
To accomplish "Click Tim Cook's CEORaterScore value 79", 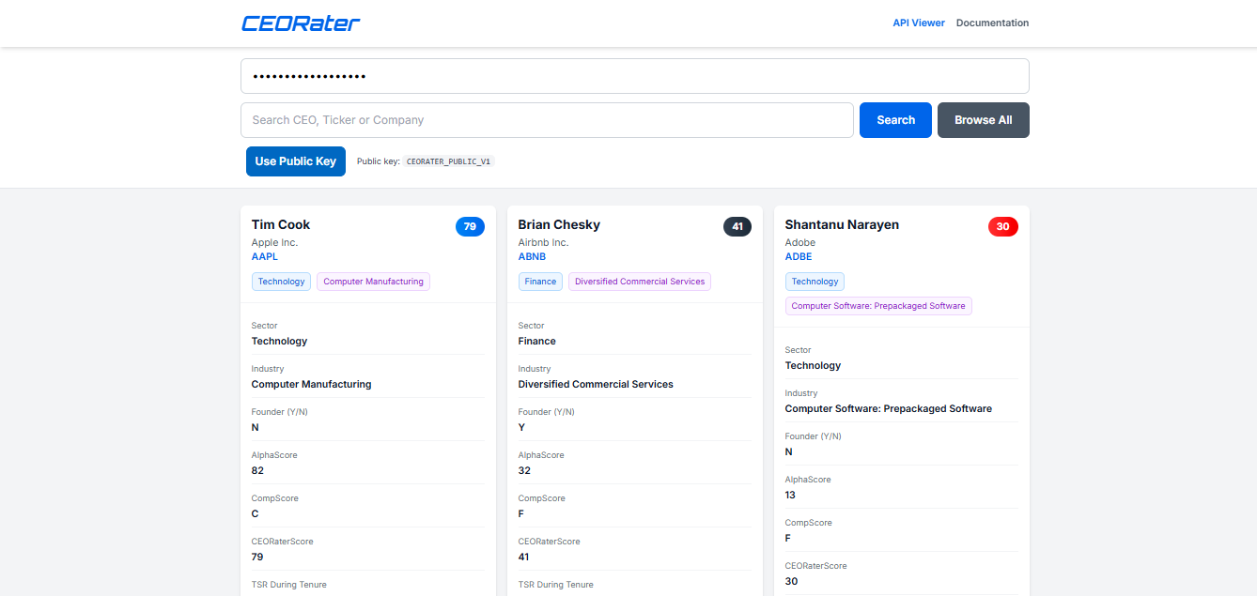I will coord(257,557).
